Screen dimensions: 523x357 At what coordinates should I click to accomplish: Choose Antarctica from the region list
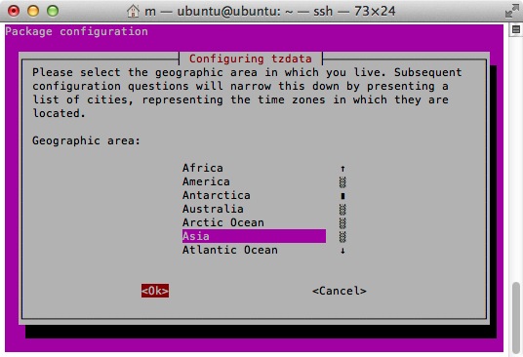(217, 195)
